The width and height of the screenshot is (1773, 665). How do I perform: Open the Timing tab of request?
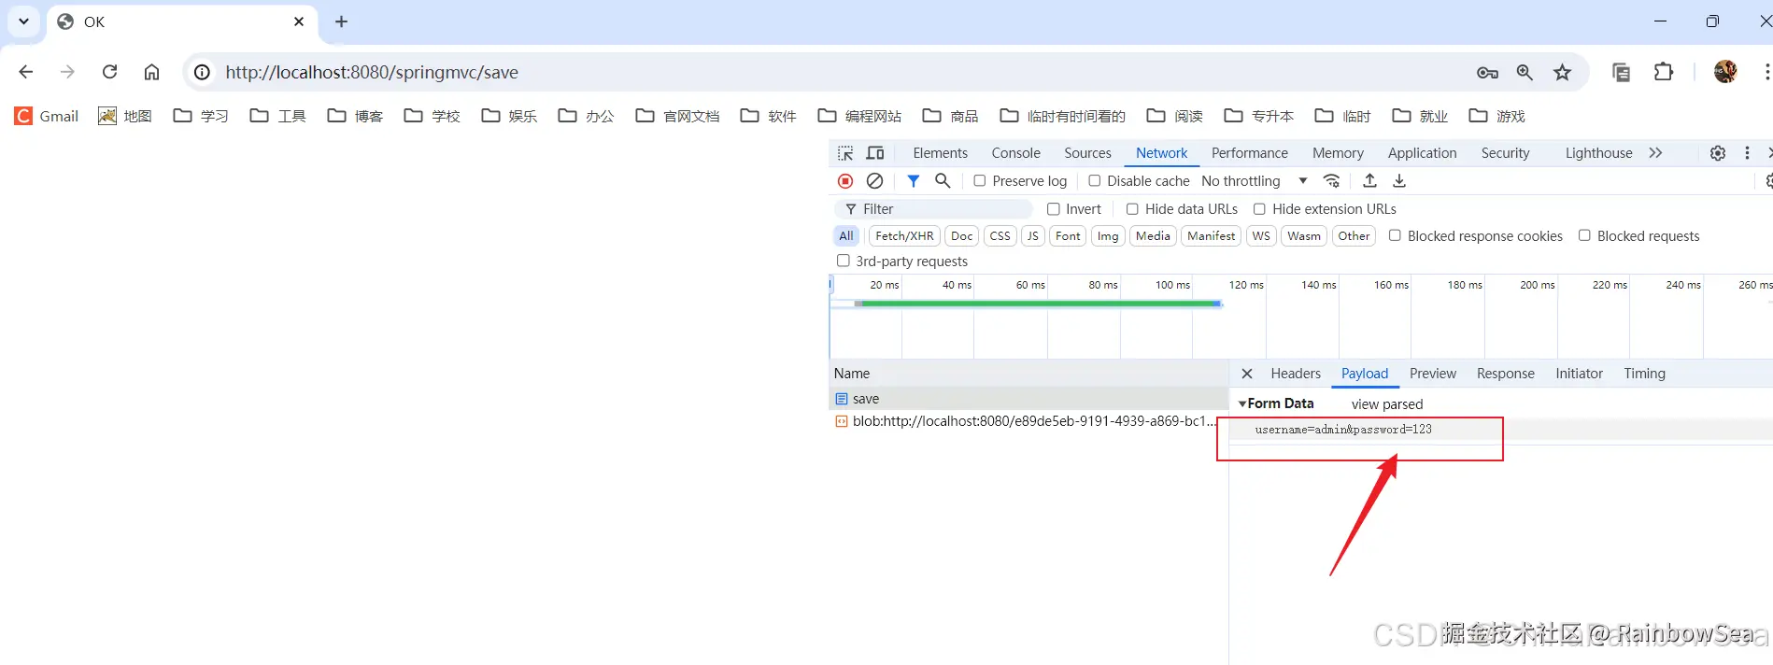pos(1644,374)
